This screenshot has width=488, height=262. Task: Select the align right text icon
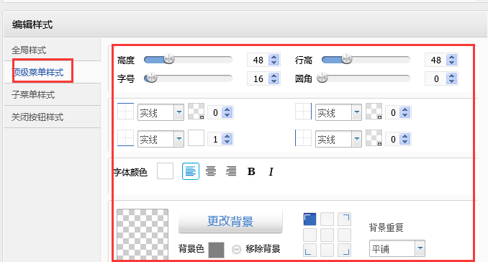tap(231, 171)
